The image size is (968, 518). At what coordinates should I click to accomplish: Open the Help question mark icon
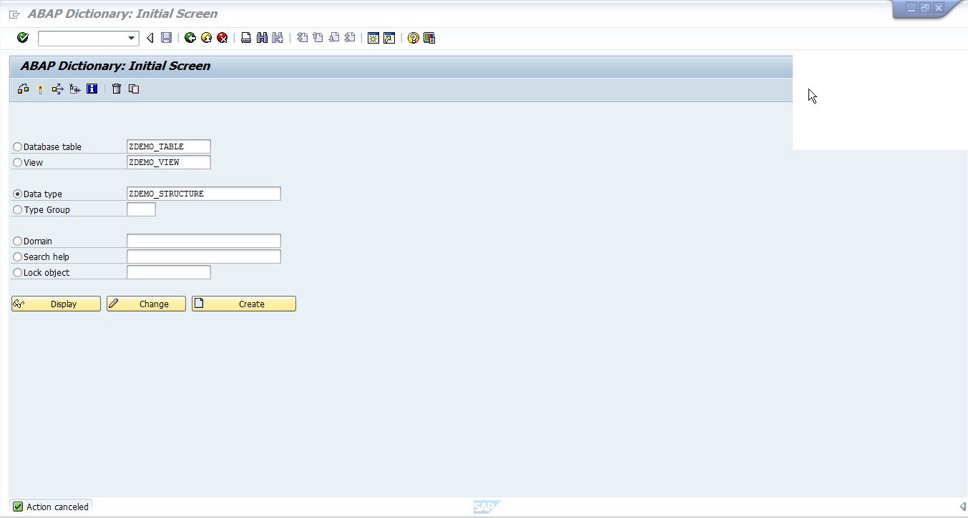pos(413,38)
